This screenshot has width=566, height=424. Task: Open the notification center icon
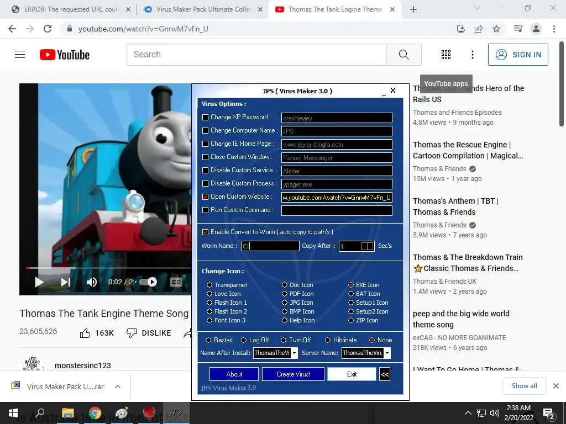coord(549,413)
